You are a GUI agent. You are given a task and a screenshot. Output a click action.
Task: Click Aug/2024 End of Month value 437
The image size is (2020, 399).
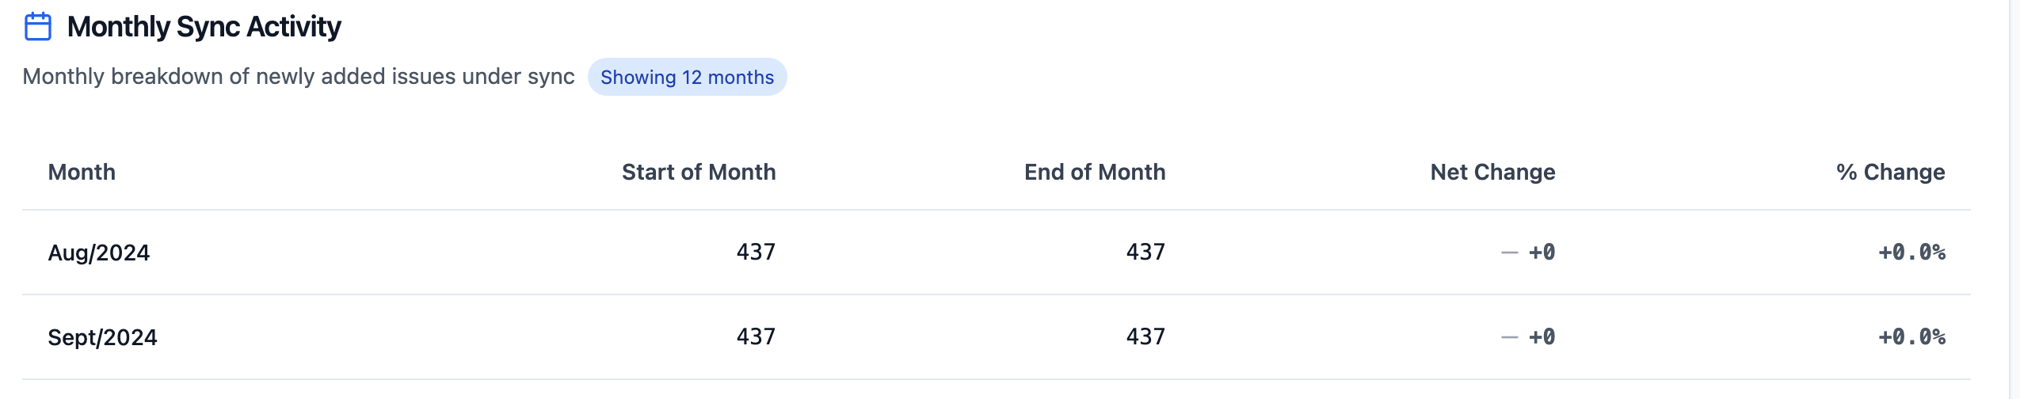(x=1145, y=252)
